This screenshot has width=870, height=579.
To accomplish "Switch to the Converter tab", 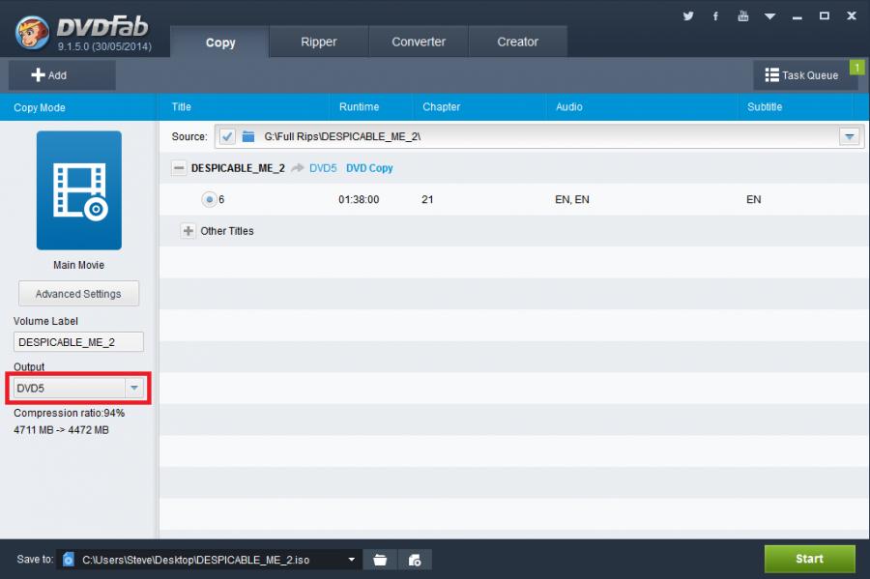I will click(419, 42).
